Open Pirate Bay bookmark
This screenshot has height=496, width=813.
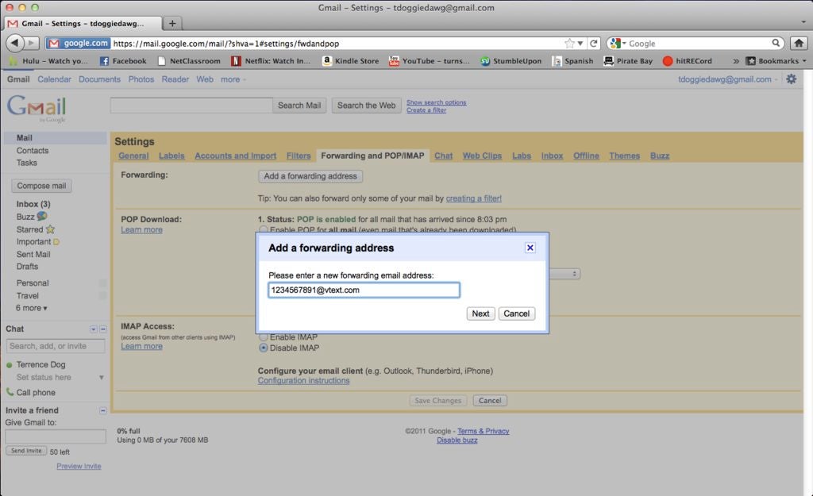click(x=628, y=61)
